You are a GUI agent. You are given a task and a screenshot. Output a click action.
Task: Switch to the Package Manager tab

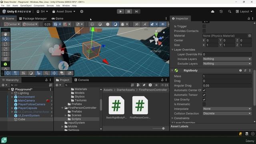[x=33, y=19]
